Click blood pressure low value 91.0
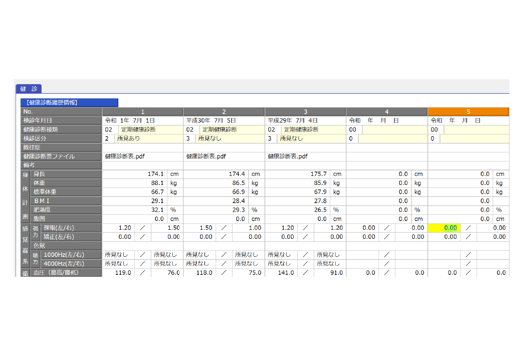Viewport: 523px width, 360px height. click(330, 273)
